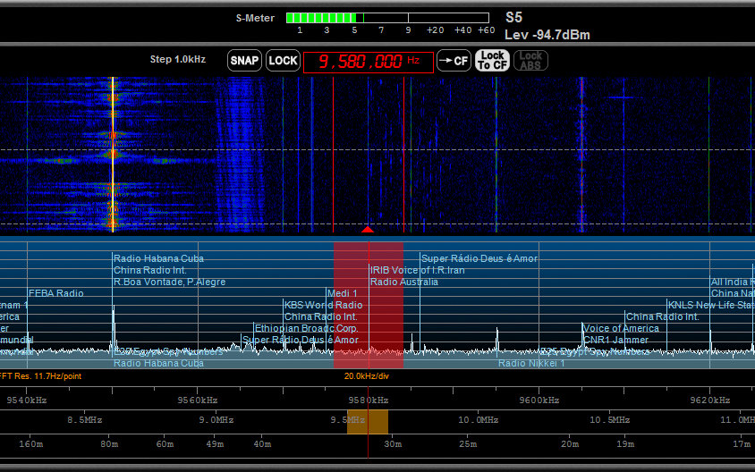Click the 9,580,000 Hz frequency display
755x472 pixels.
369,62
